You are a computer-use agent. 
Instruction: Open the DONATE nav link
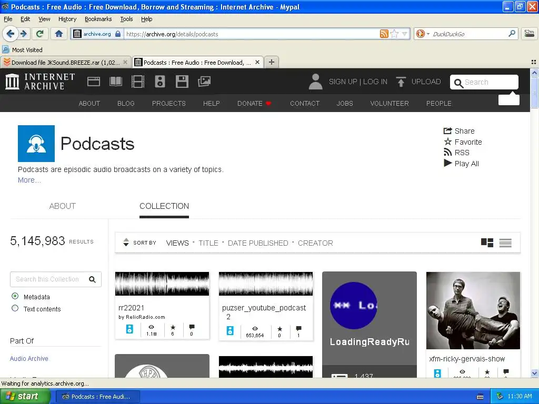(x=254, y=104)
